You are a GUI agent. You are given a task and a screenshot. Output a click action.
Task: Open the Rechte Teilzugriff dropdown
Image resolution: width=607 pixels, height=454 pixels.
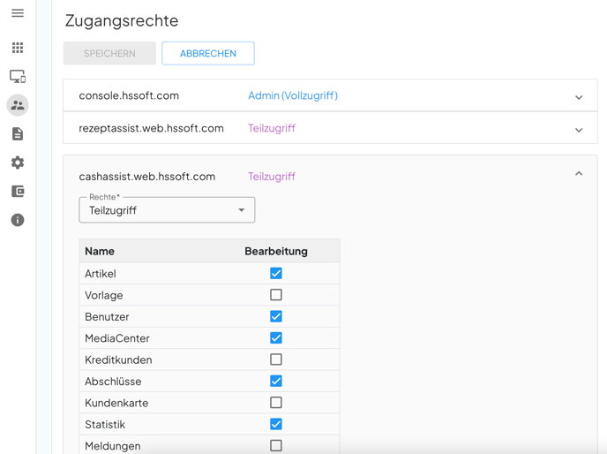pyautogui.click(x=167, y=210)
